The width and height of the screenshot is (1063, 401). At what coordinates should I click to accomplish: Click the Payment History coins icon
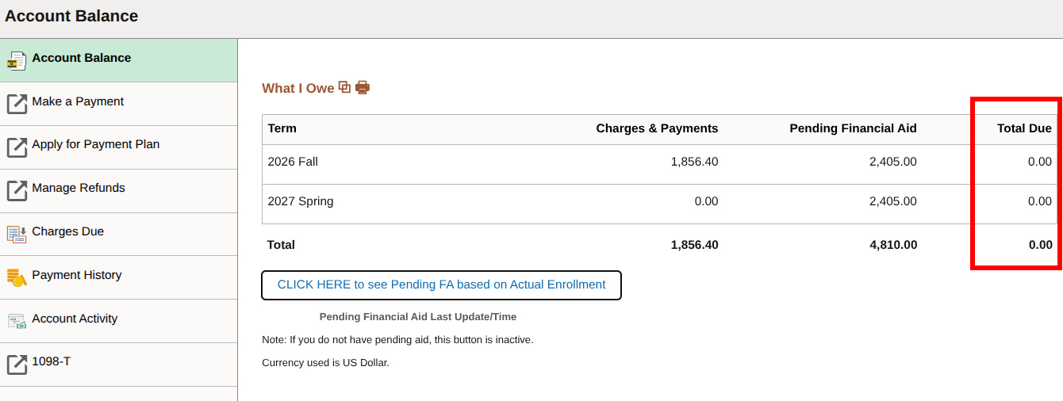point(17,277)
